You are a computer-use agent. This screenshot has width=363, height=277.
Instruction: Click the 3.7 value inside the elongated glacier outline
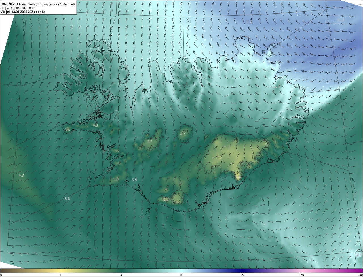[x=150, y=141]
